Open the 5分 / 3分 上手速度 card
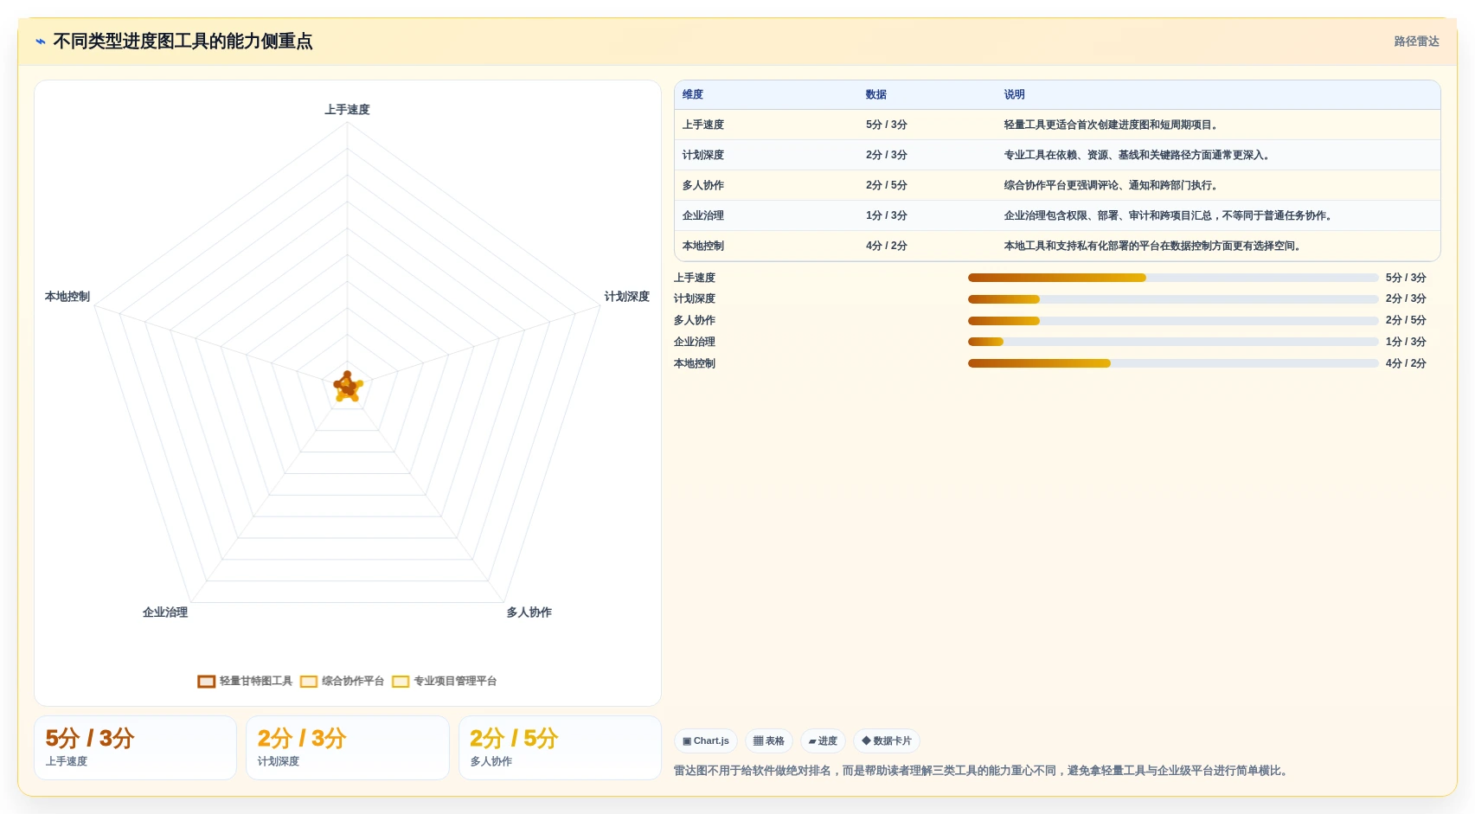 coord(135,747)
